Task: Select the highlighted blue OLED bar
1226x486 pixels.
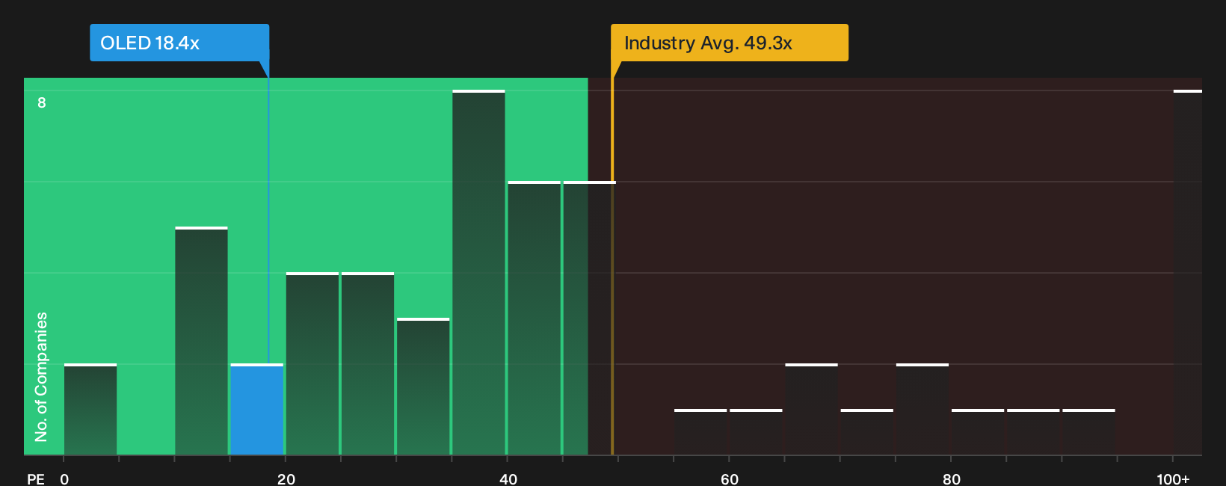Action: (x=257, y=410)
